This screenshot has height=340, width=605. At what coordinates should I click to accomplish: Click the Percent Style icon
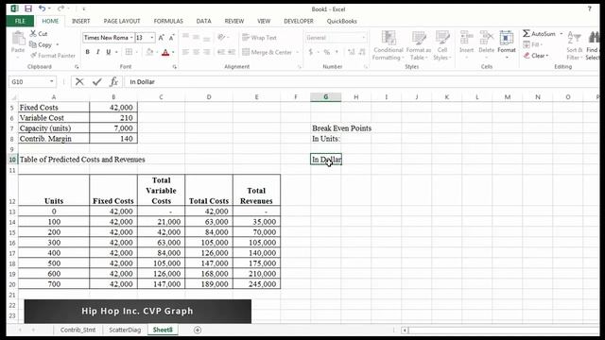(x=327, y=52)
